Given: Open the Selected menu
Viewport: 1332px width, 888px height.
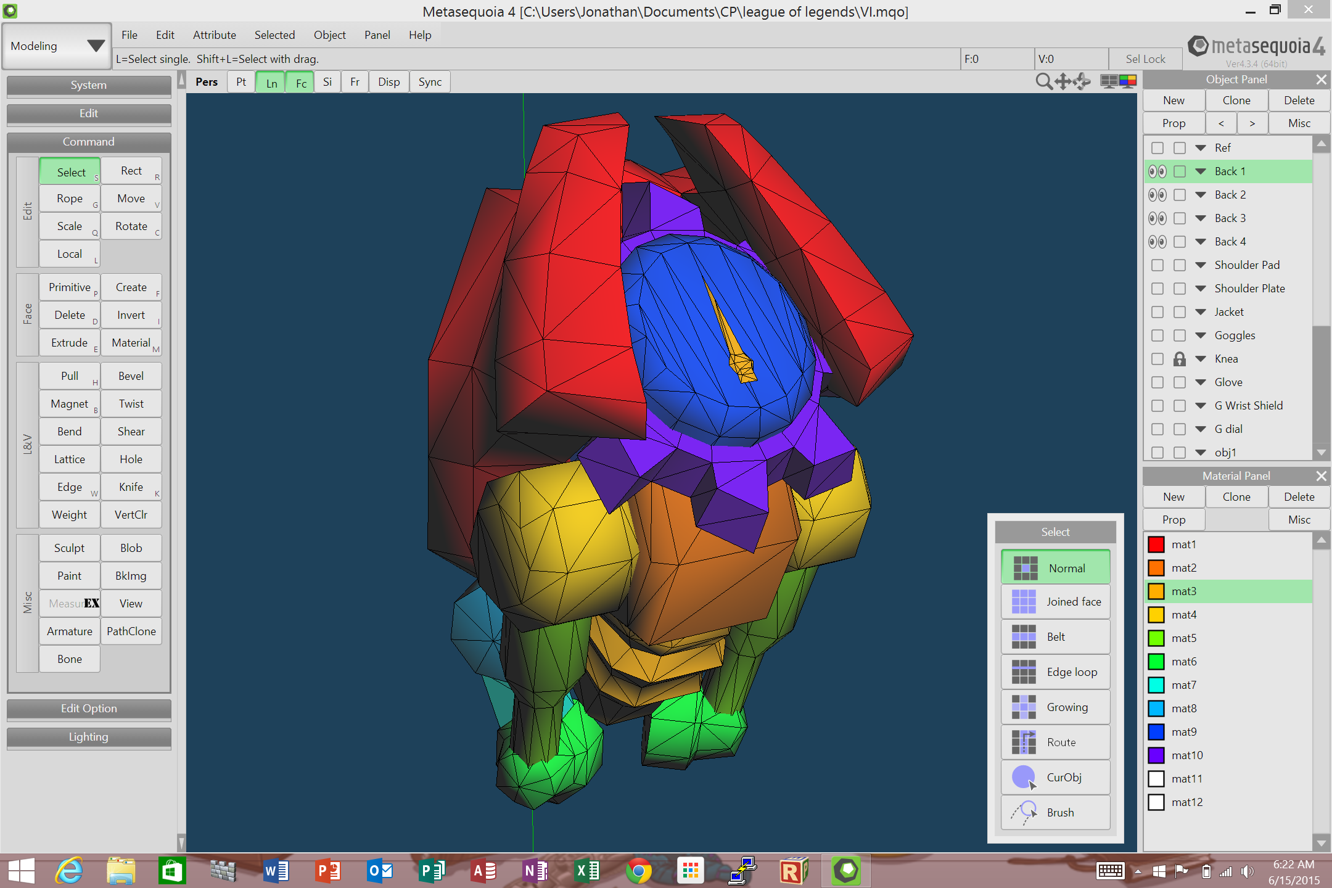Looking at the screenshot, I should tap(274, 35).
